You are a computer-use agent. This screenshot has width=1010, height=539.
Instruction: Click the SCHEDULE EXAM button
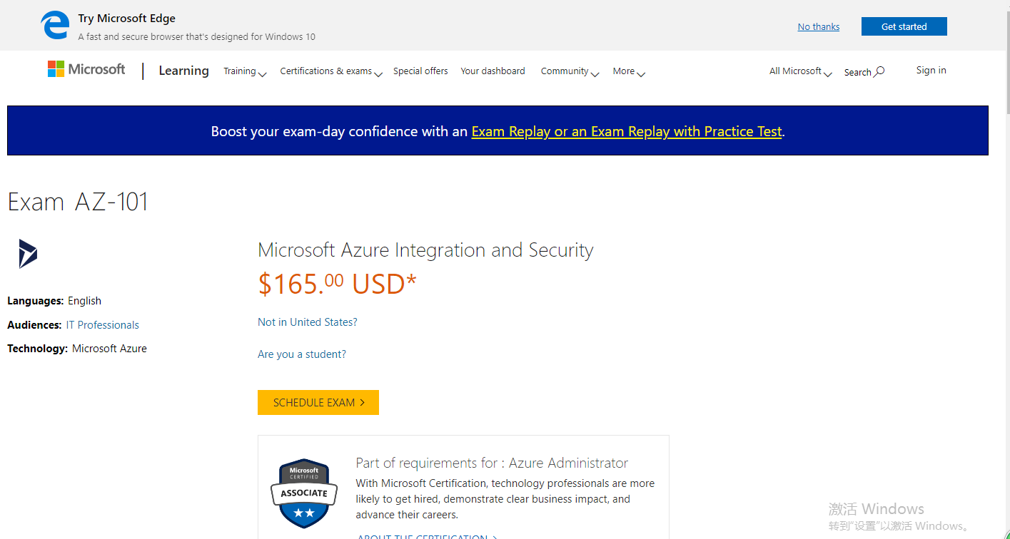(x=318, y=402)
